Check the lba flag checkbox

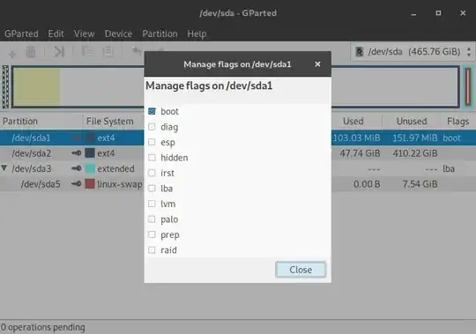click(x=152, y=189)
